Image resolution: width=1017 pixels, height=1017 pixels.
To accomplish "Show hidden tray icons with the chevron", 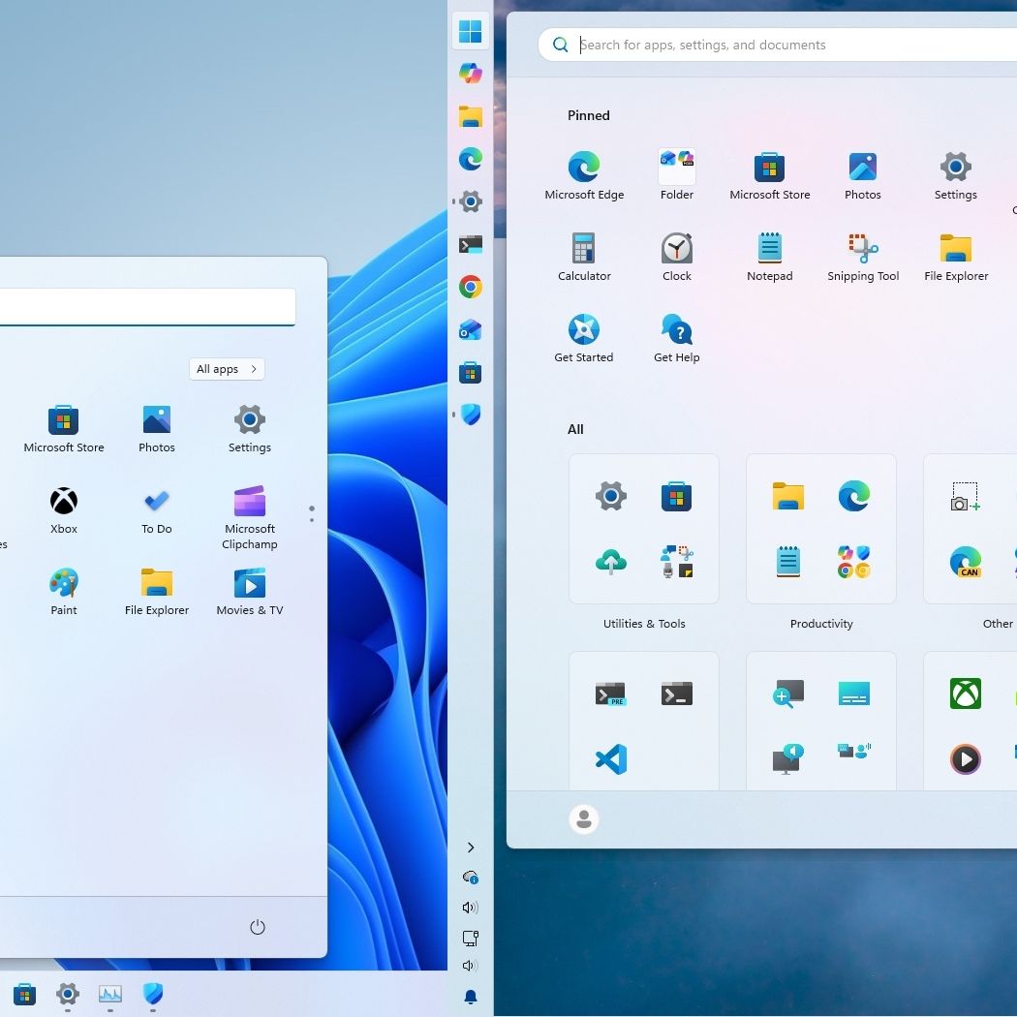I will pyautogui.click(x=471, y=847).
